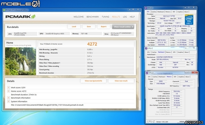The image size is (205, 125).
Task: Select Caches tab in top CPU-Z window
Action: (154, 12)
